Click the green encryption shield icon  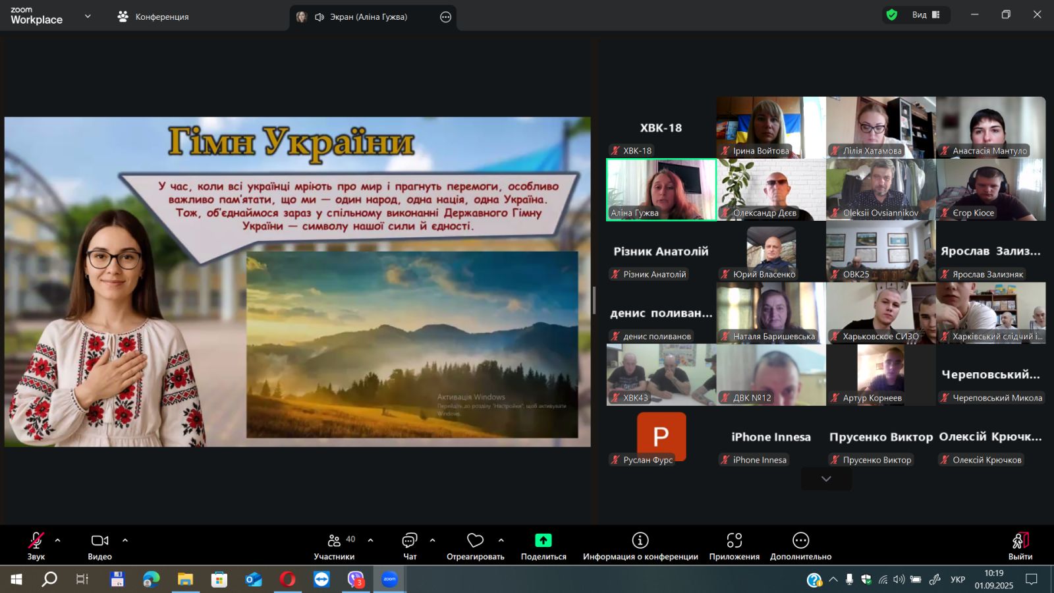[x=892, y=15]
